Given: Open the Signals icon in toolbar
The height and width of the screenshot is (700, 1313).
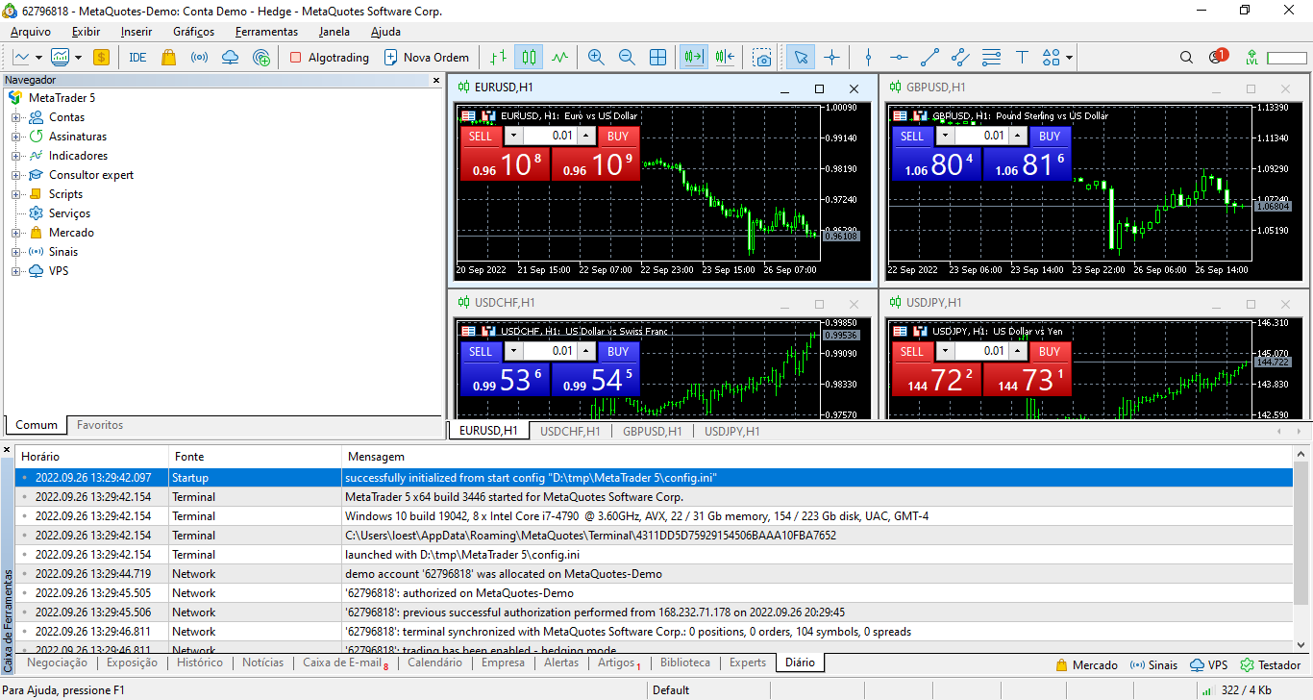Looking at the screenshot, I should tap(200, 58).
